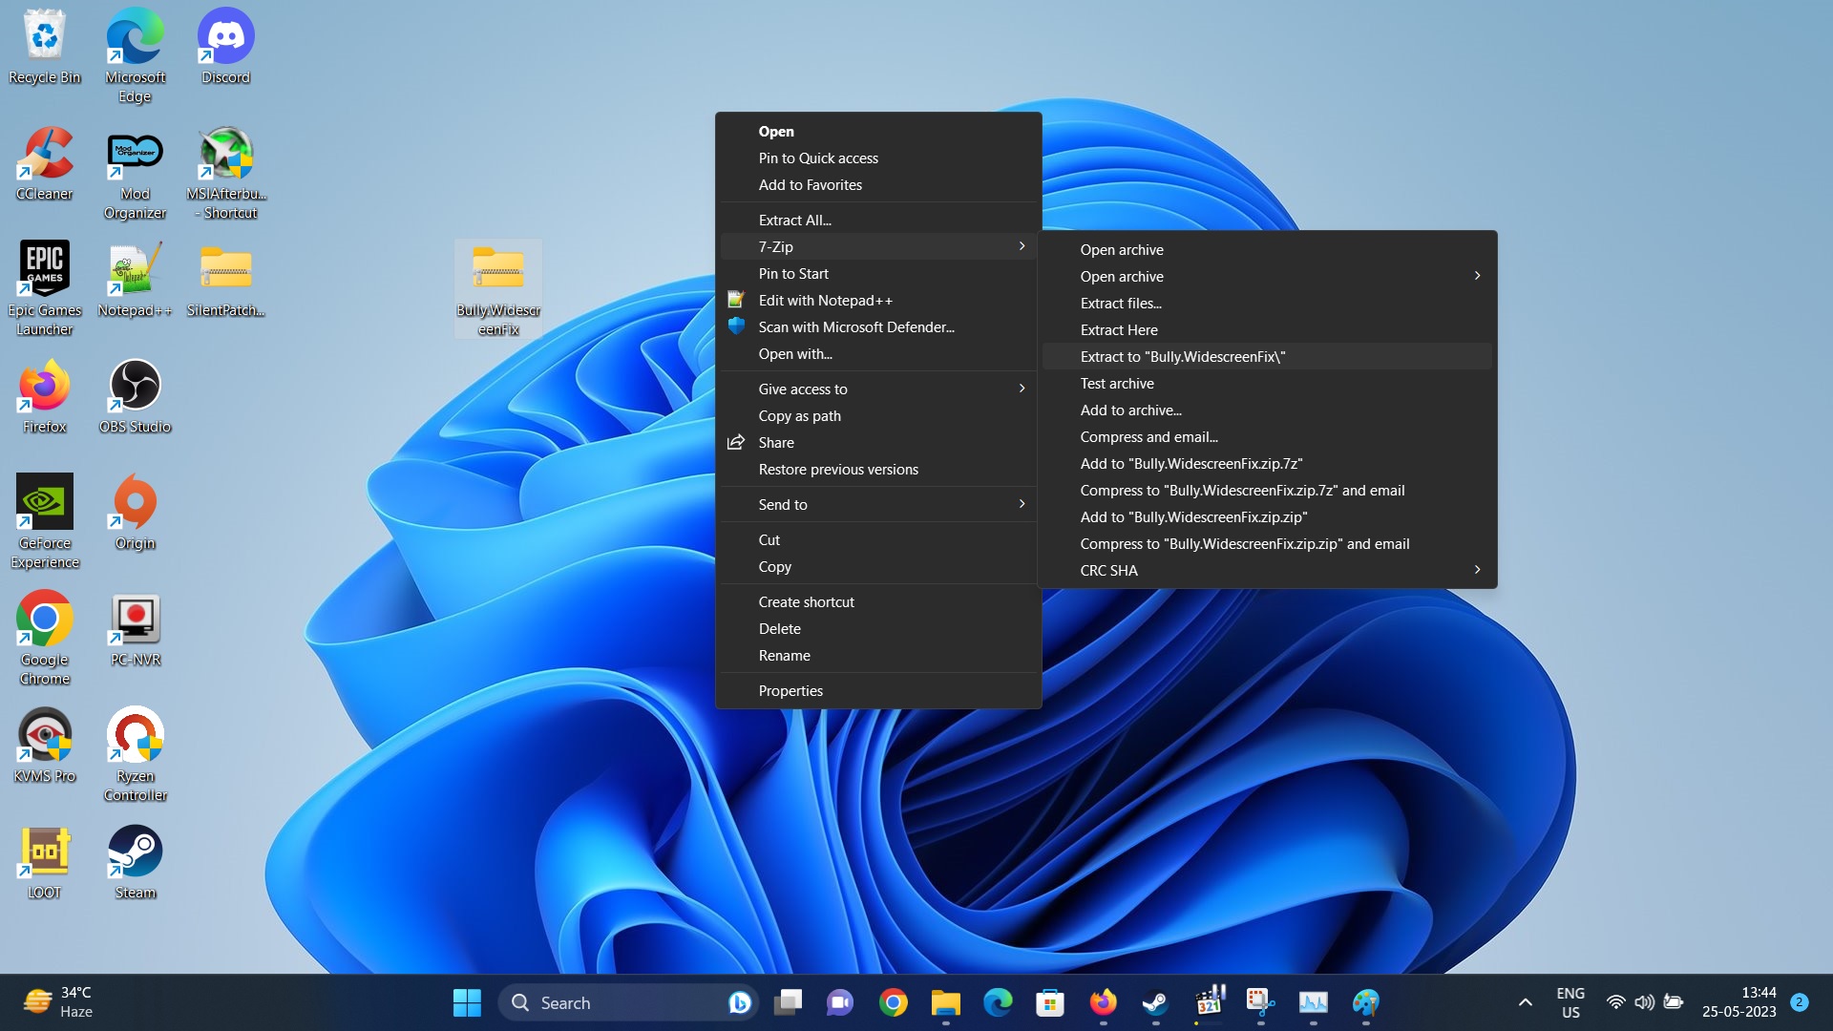Click the taskbar Search box
This screenshot has width=1833, height=1031.
pos(611,1003)
